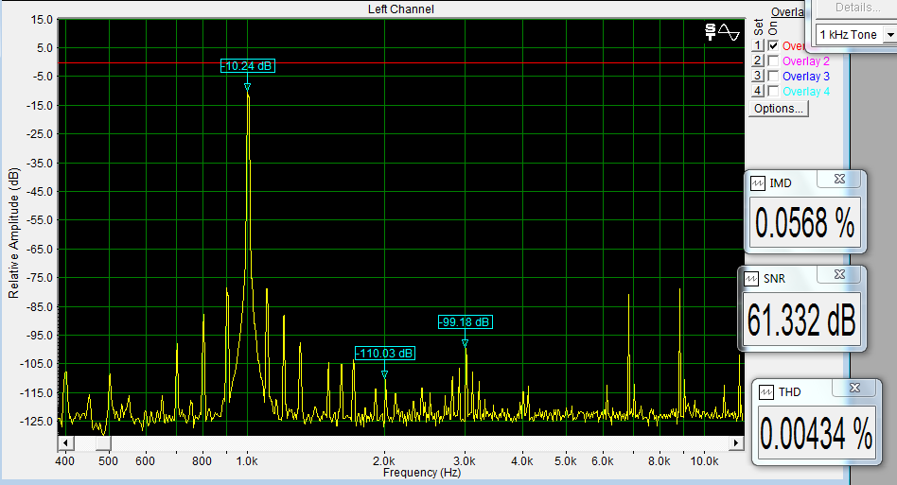Viewport: 897px width, 485px height.
Task: Click the Left Channel graph title
Action: point(401,9)
